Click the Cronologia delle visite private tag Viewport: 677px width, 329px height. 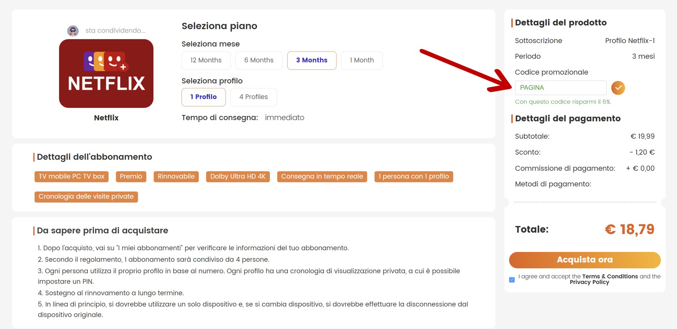[x=86, y=196]
